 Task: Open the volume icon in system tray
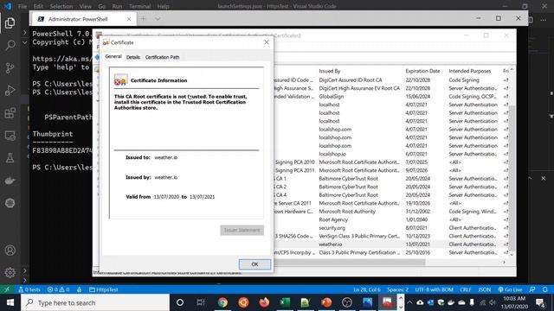(x=493, y=302)
